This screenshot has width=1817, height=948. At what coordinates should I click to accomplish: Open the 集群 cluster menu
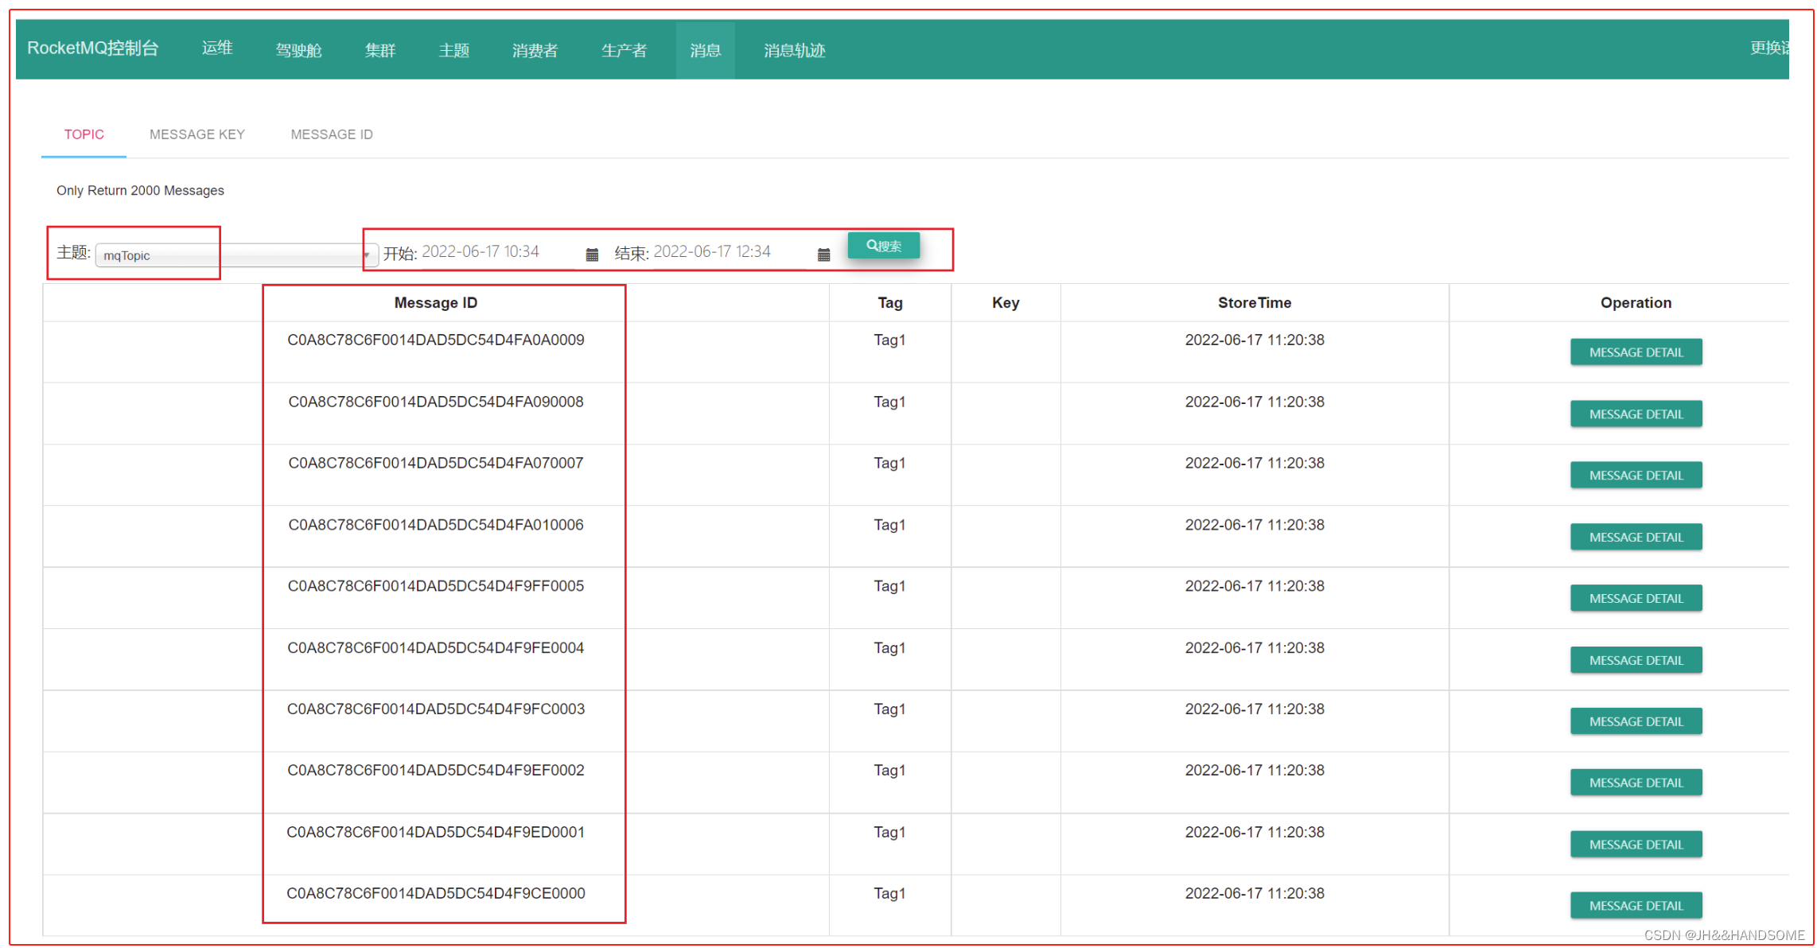coord(379,50)
